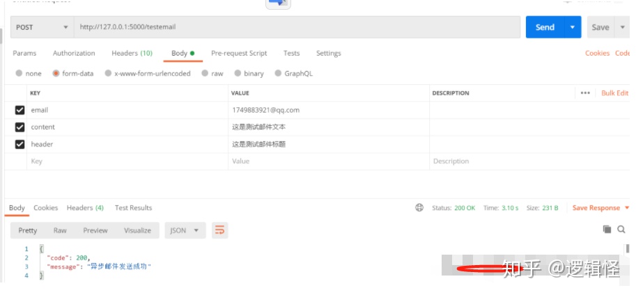636x295 pixels.
Task: Open Bulk Edit mode
Action: (615, 93)
